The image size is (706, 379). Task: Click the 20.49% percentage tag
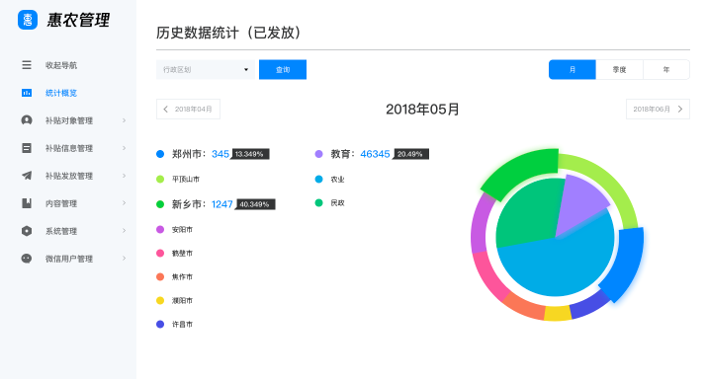click(410, 154)
